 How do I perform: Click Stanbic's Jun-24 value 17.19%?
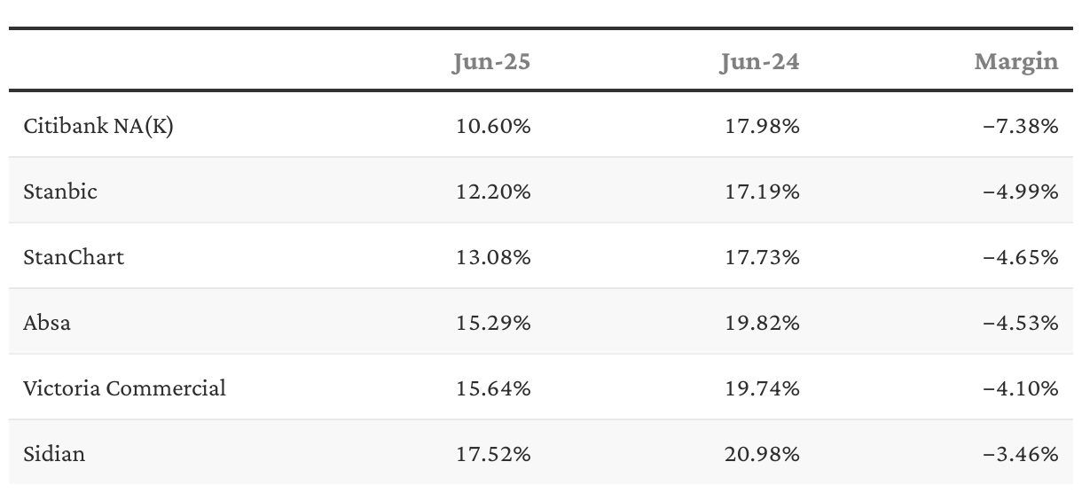762,192
